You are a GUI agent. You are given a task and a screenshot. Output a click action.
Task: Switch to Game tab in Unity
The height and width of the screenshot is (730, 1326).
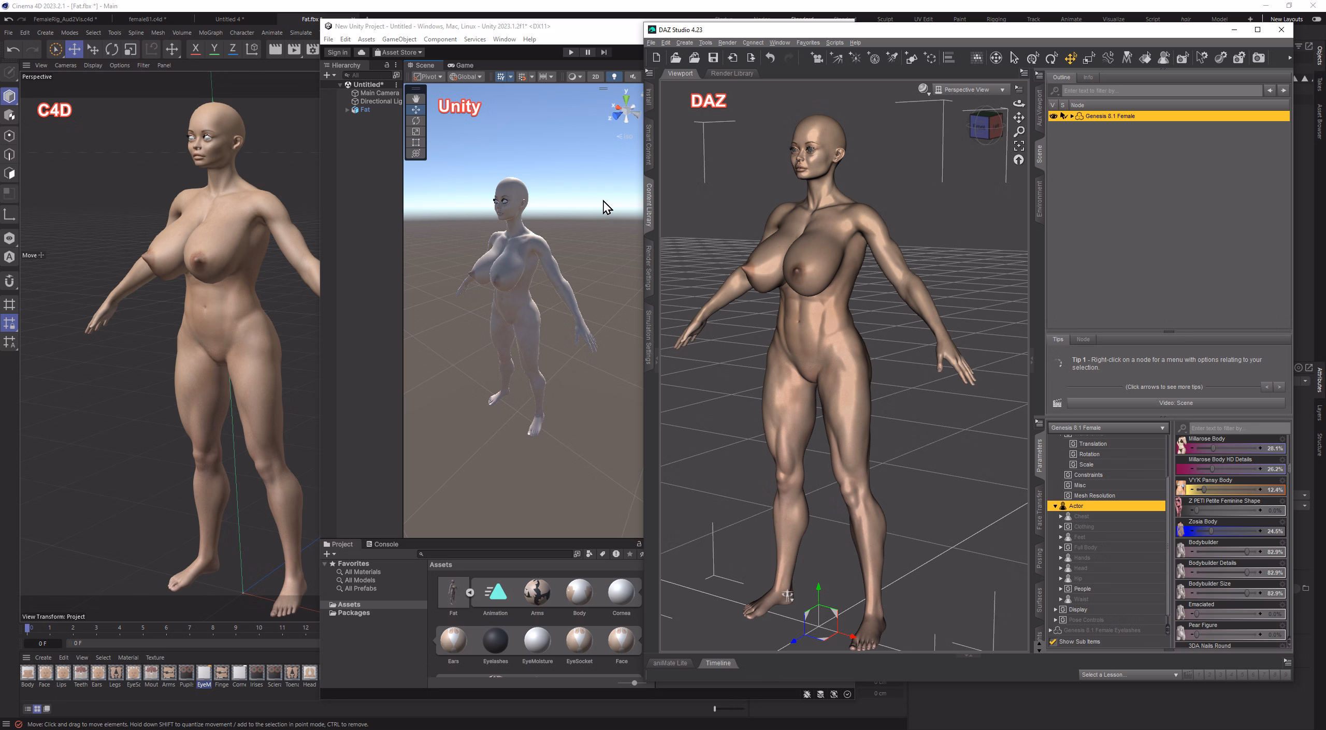tap(460, 65)
